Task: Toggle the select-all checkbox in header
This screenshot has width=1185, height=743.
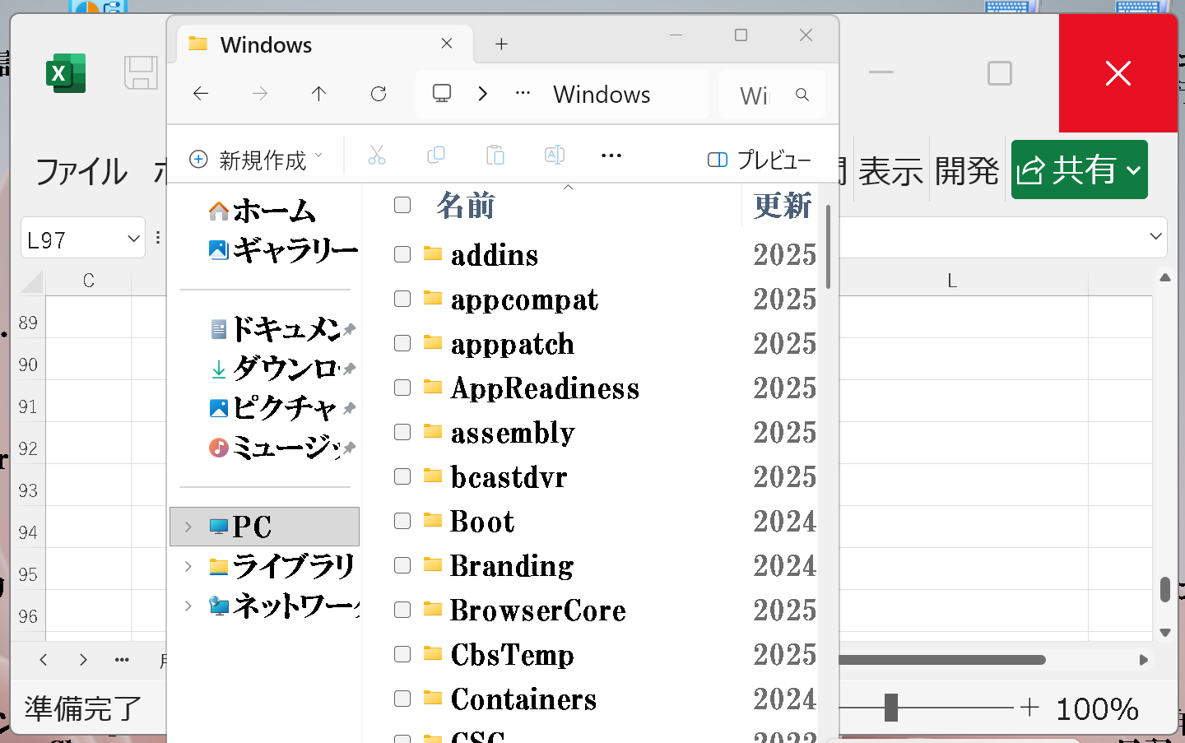Action: click(402, 205)
